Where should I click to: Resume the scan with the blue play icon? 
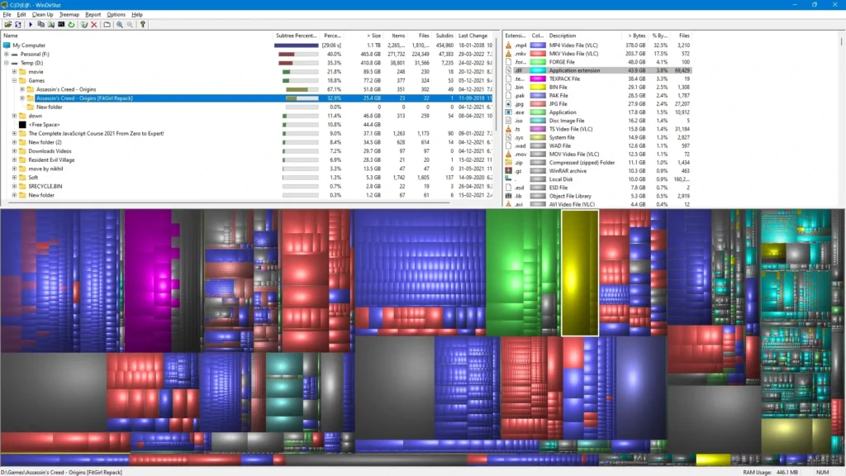click(31, 24)
